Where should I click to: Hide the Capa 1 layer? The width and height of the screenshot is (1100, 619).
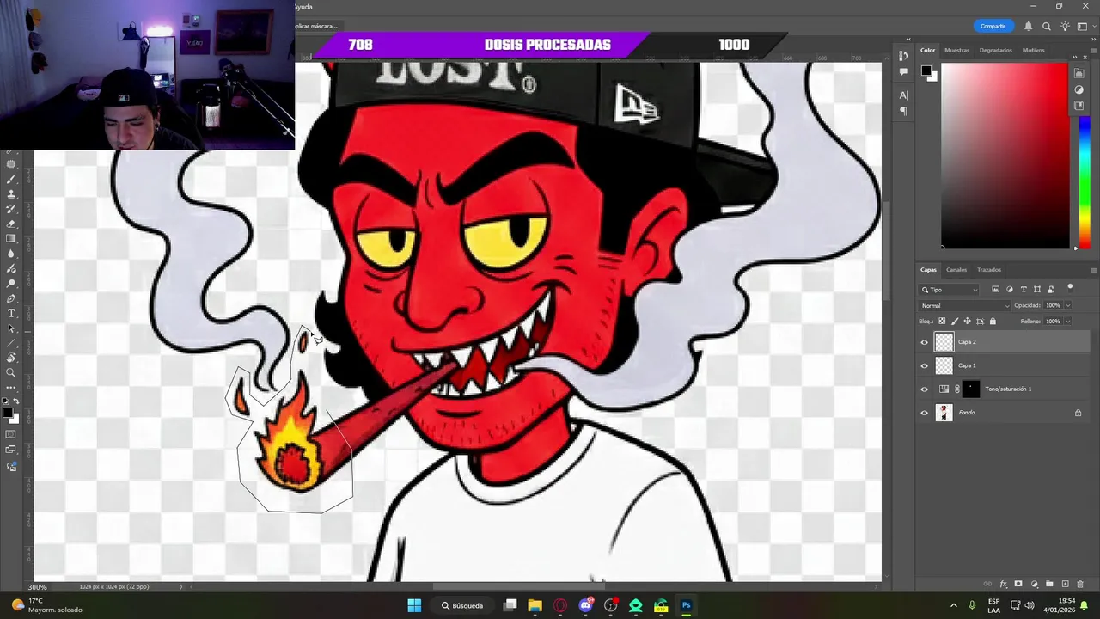click(x=925, y=365)
